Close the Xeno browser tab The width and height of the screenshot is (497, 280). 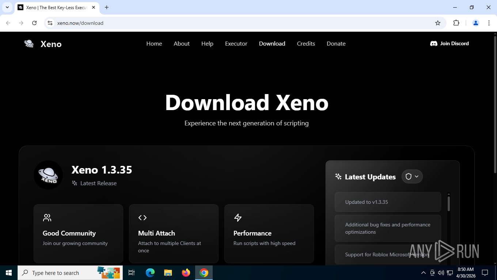(94, 7)
